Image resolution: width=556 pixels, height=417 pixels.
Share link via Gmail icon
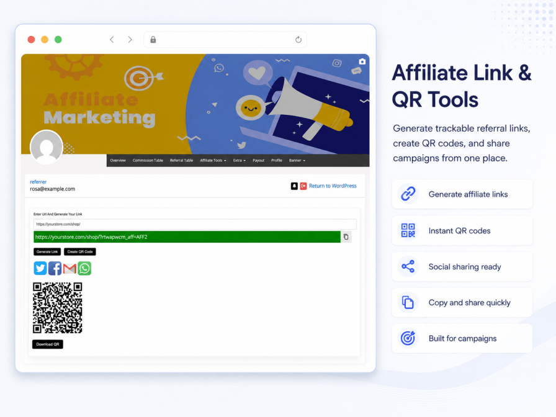point(69,269)
